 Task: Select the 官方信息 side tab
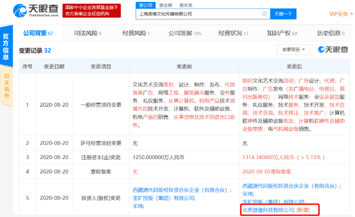6,46
